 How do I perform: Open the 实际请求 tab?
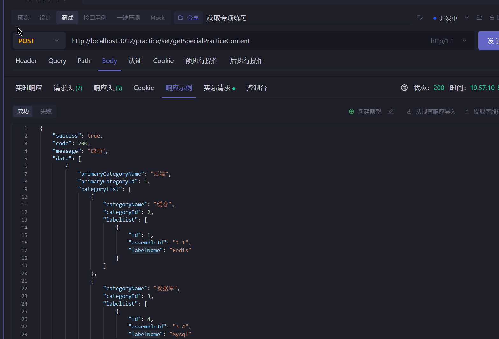219,88
